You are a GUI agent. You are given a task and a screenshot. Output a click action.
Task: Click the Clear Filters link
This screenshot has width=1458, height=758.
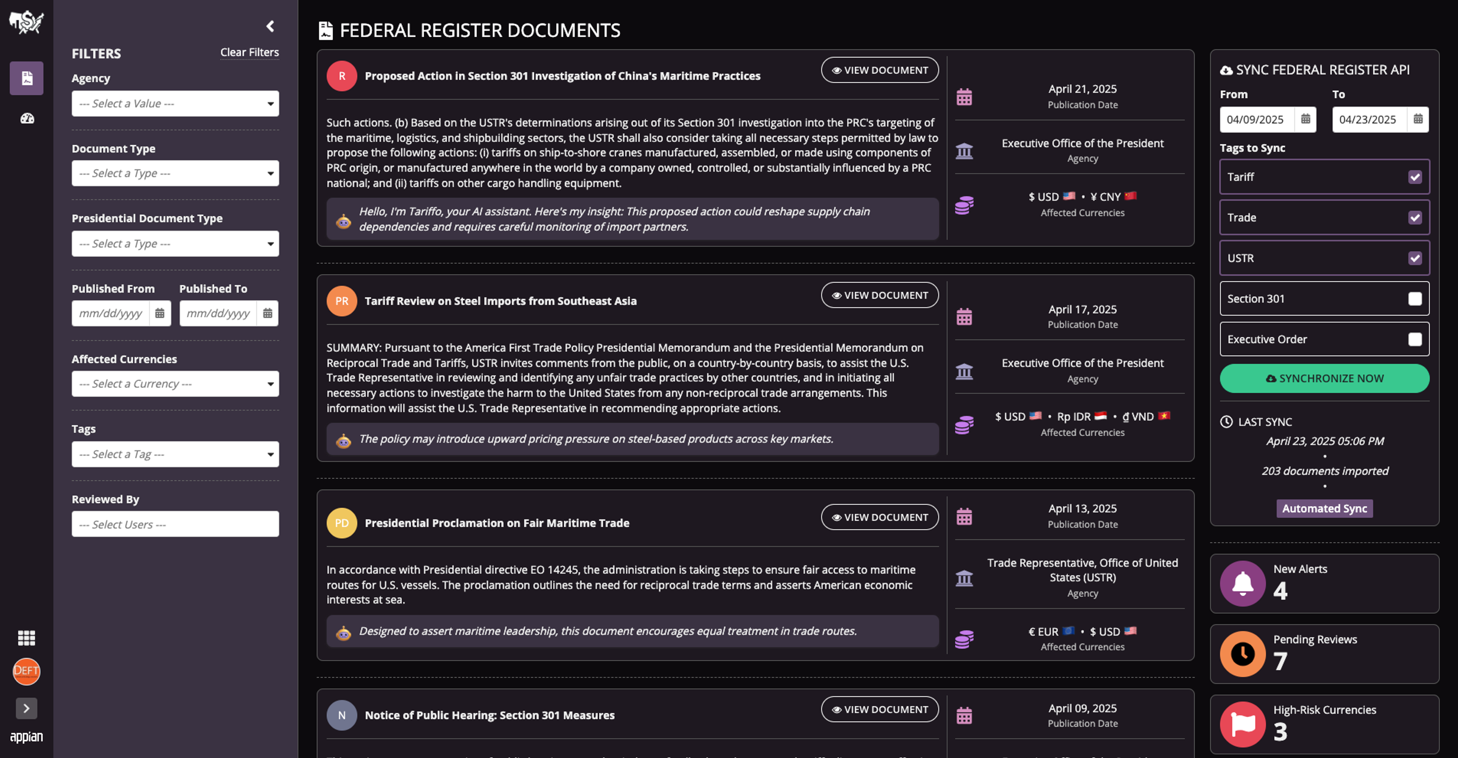(249, 52)
